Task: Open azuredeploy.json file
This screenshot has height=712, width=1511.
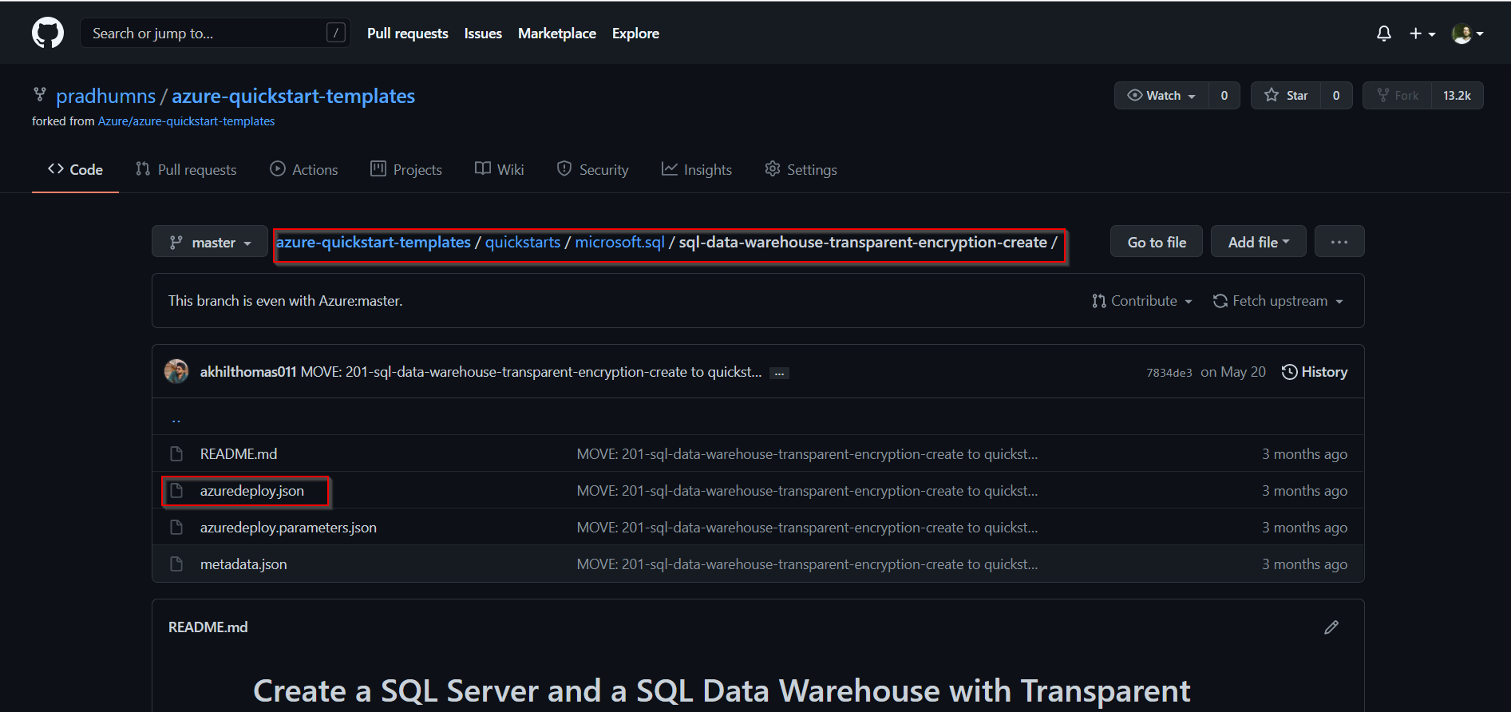Action: pyautogui.click(x=252, y=491)
